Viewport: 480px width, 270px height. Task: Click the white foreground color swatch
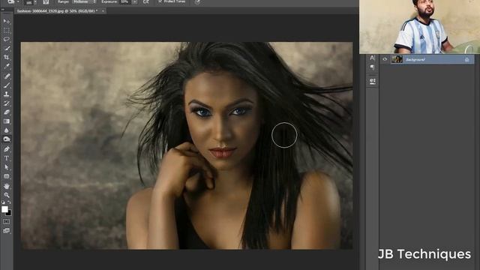pos(4,209)
